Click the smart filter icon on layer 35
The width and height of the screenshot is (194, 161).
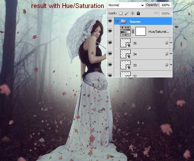point(166,43)
